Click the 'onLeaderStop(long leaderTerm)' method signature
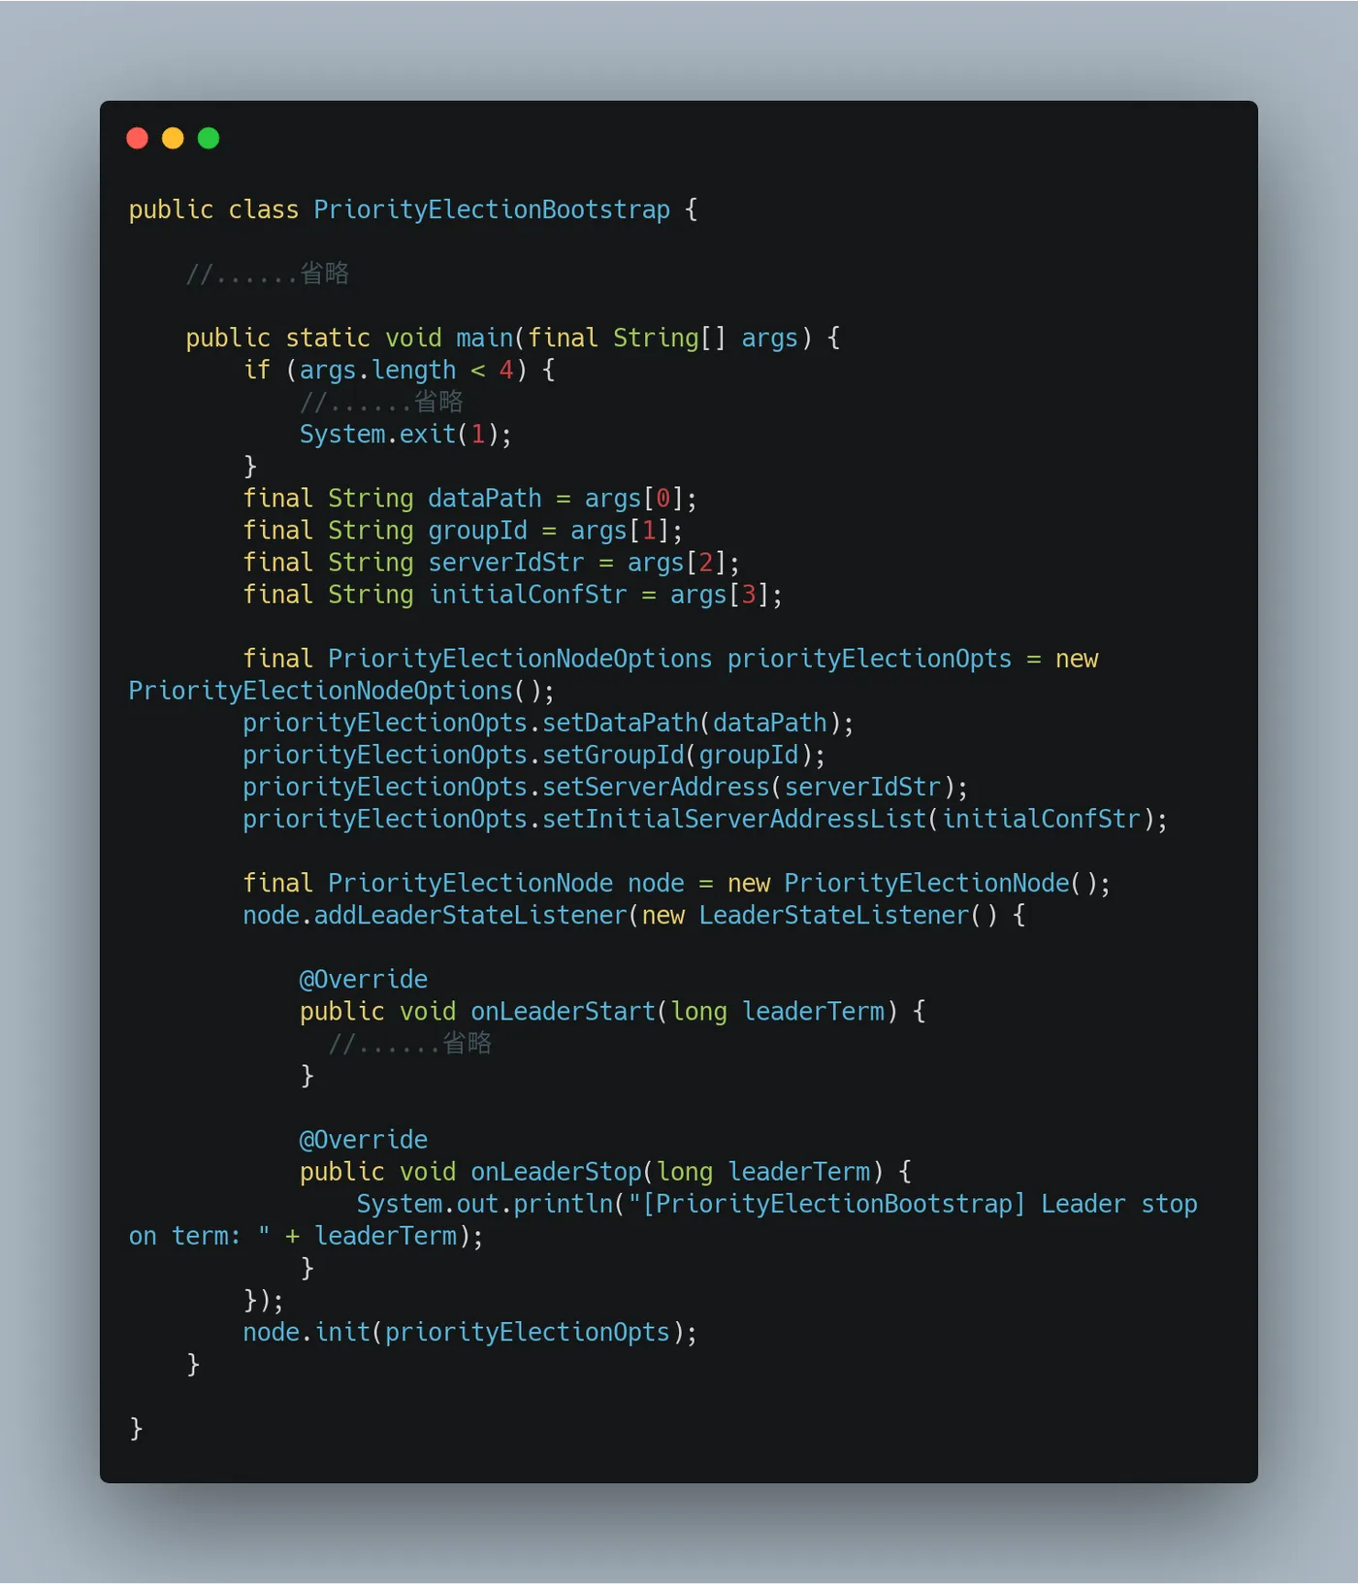The image size is (1358, 1584). pos(605,1172)
